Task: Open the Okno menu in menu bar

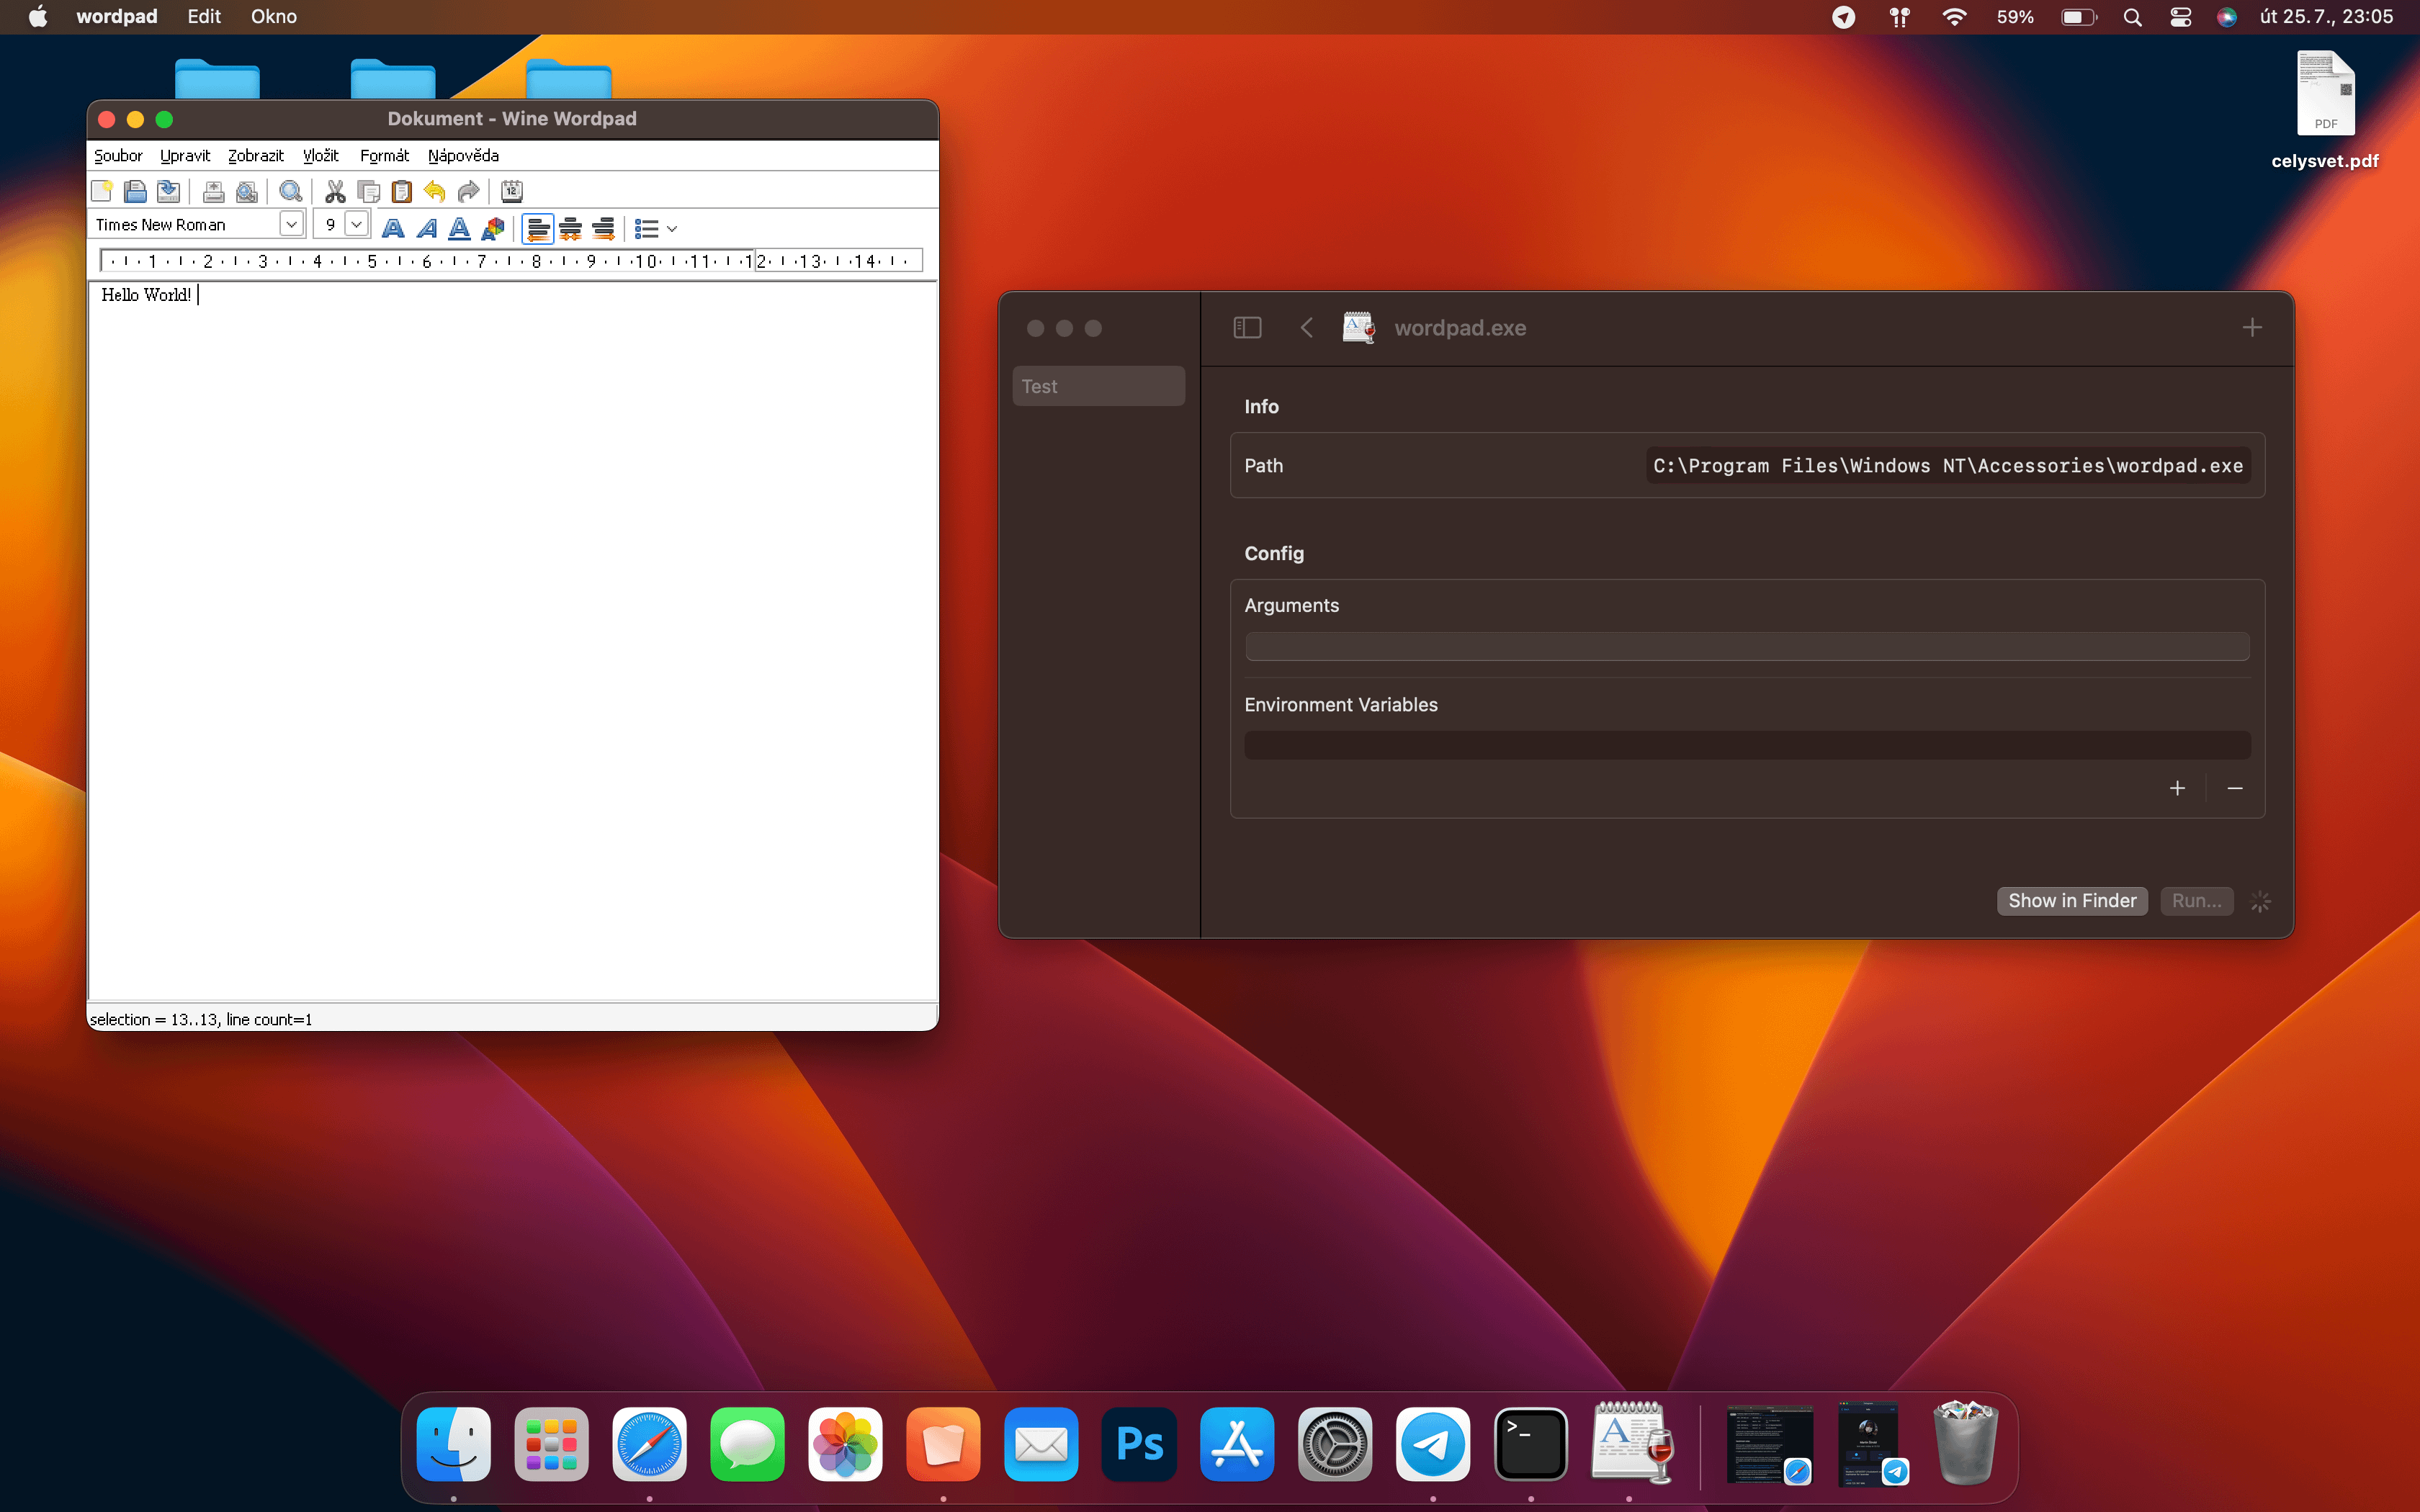Action: click(273, 16)
